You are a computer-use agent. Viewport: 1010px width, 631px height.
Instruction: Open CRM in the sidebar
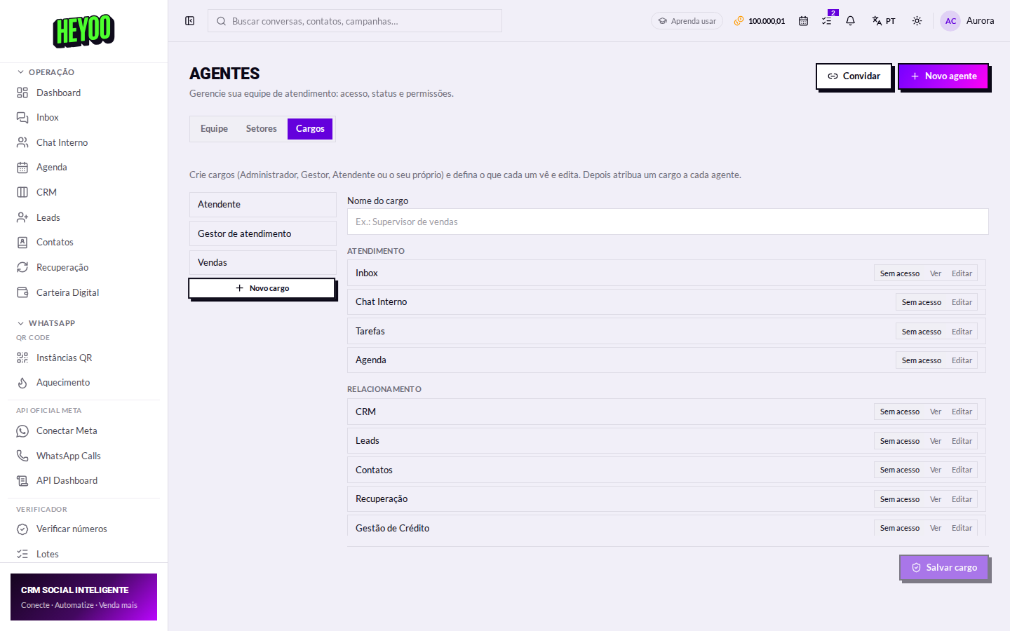(x=84, y=192)
